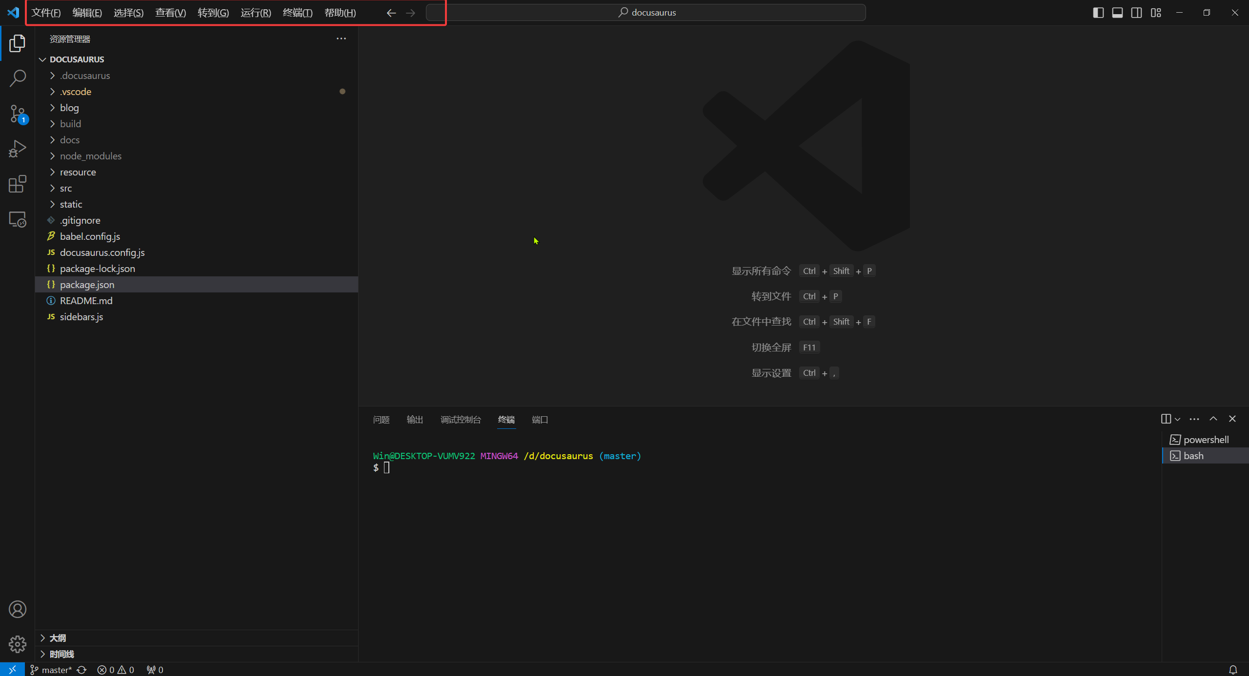This screenshot has height=676, width=1249.
Task: Switch to the 问题 panel tab
Action: pyautogui.click(x=381, y=420)
